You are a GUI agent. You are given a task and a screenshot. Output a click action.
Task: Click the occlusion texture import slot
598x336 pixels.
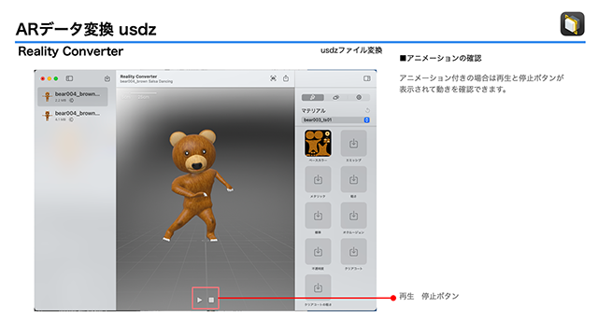pos(353,216)
